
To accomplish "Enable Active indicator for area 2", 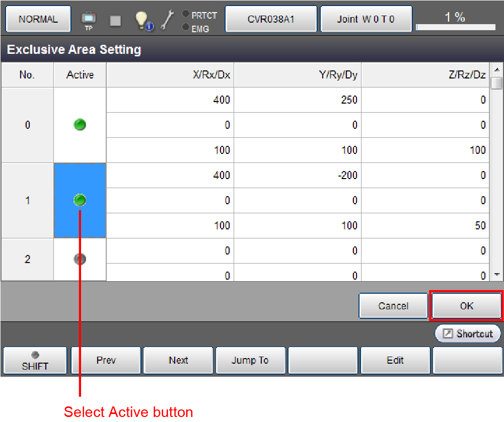I will pos(80,259).
